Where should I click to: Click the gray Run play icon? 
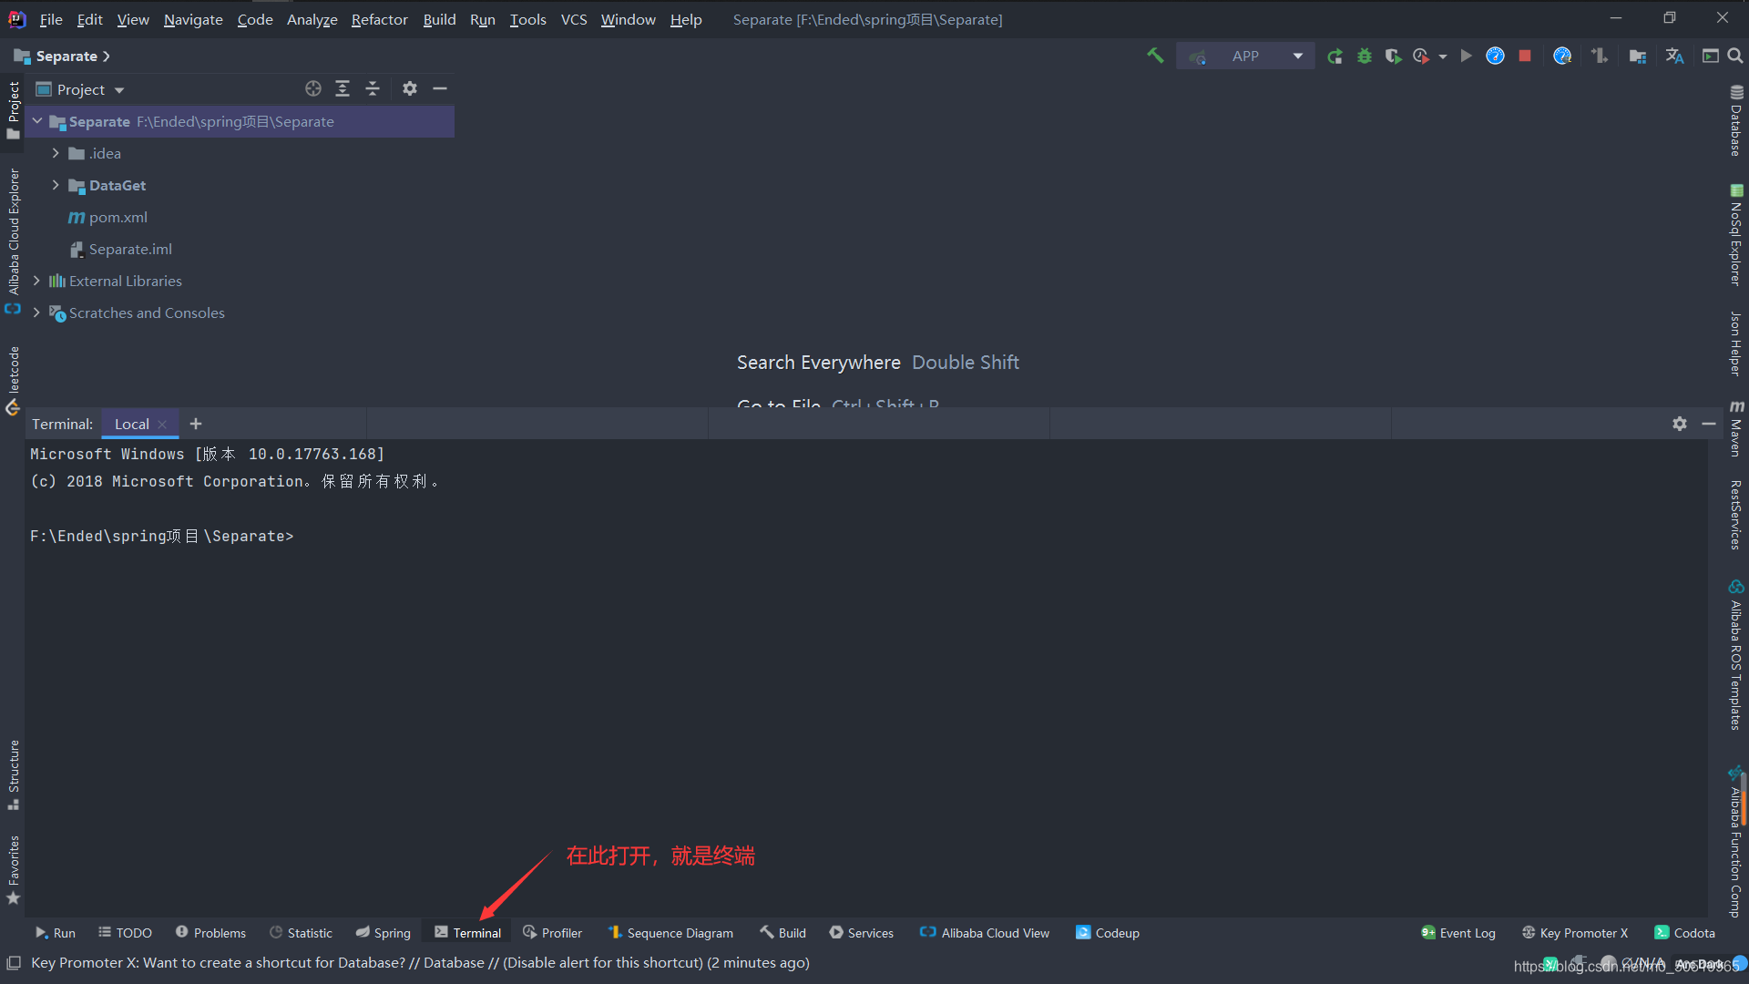click(x=1466, y=56)
